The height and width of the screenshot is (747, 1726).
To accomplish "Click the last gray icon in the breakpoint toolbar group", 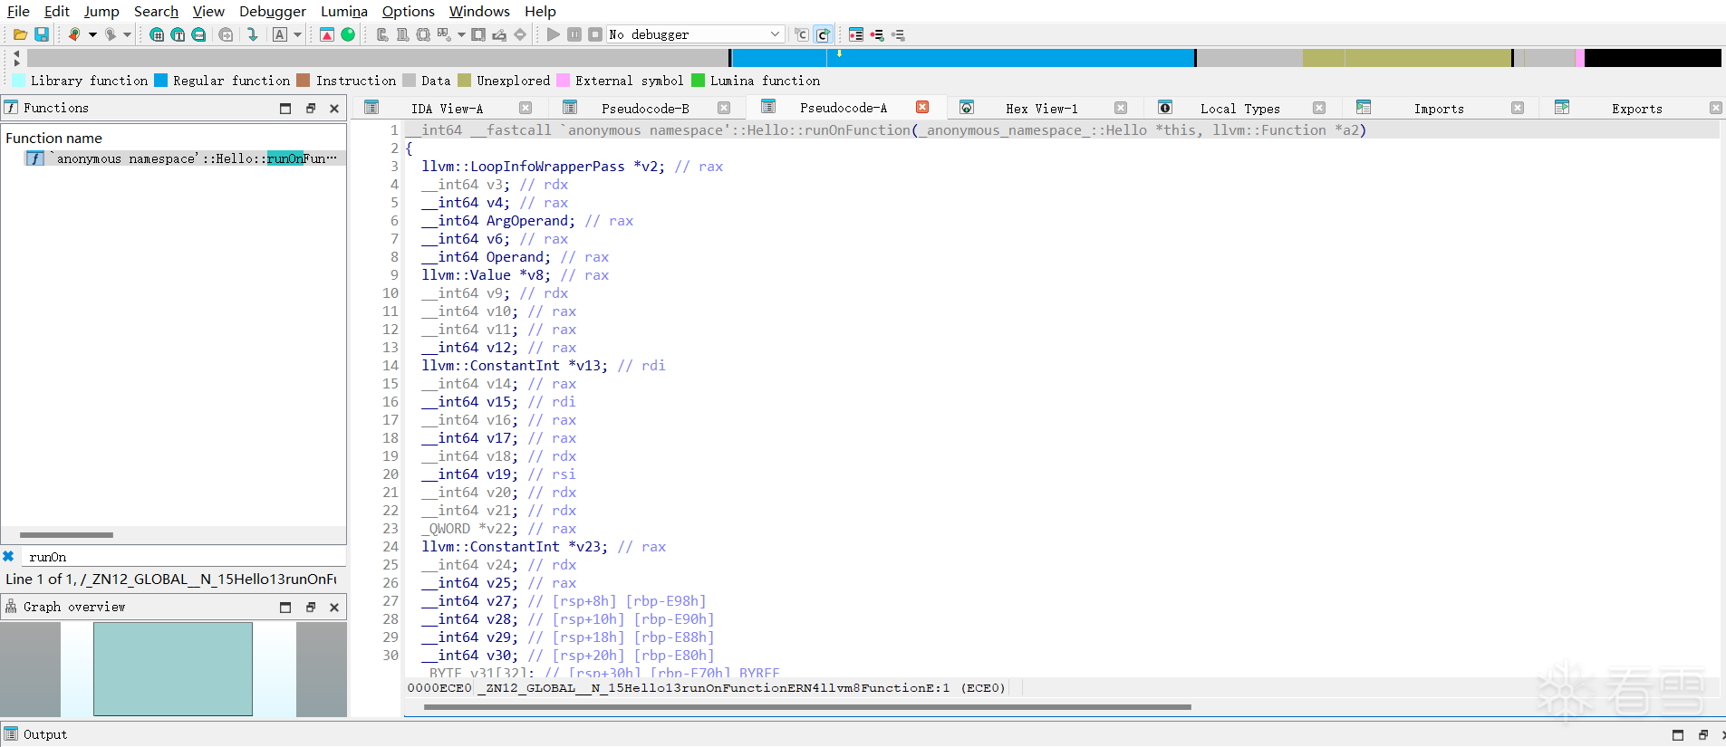I will [898, 34].
